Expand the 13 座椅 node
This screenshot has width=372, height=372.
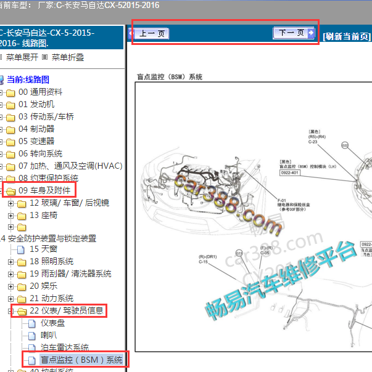[x=10, y=216]
